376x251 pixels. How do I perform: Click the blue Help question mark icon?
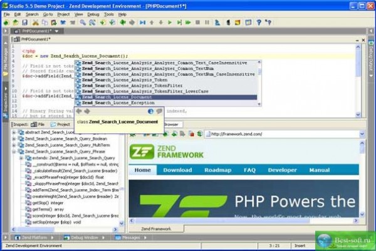pos(259,23)
